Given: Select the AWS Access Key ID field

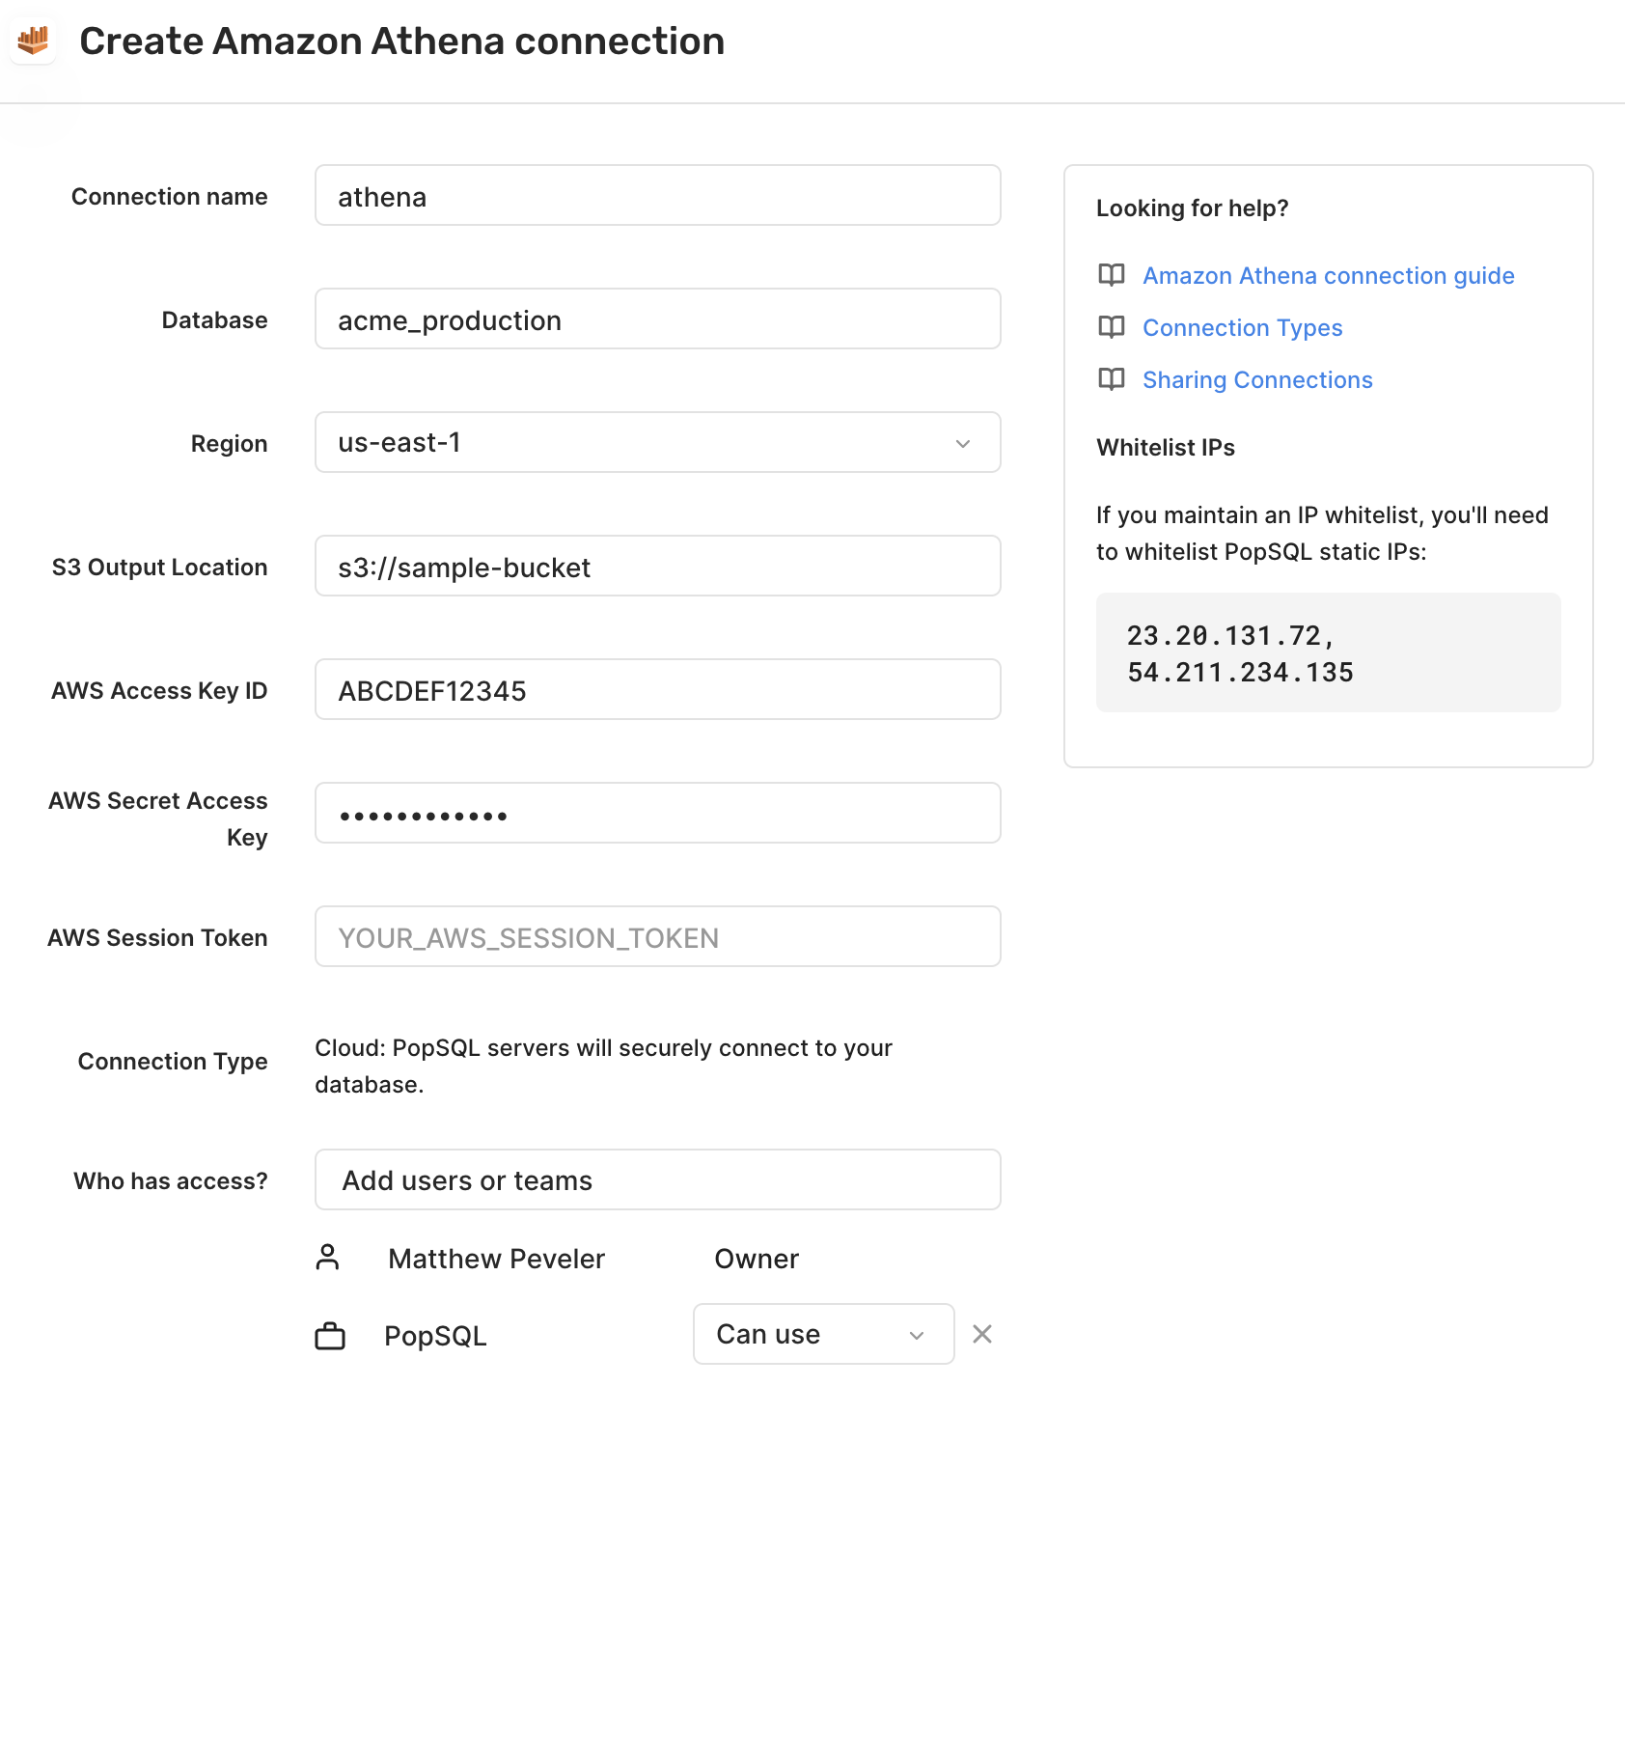Looking at the screenshot, I should [658, 689].
